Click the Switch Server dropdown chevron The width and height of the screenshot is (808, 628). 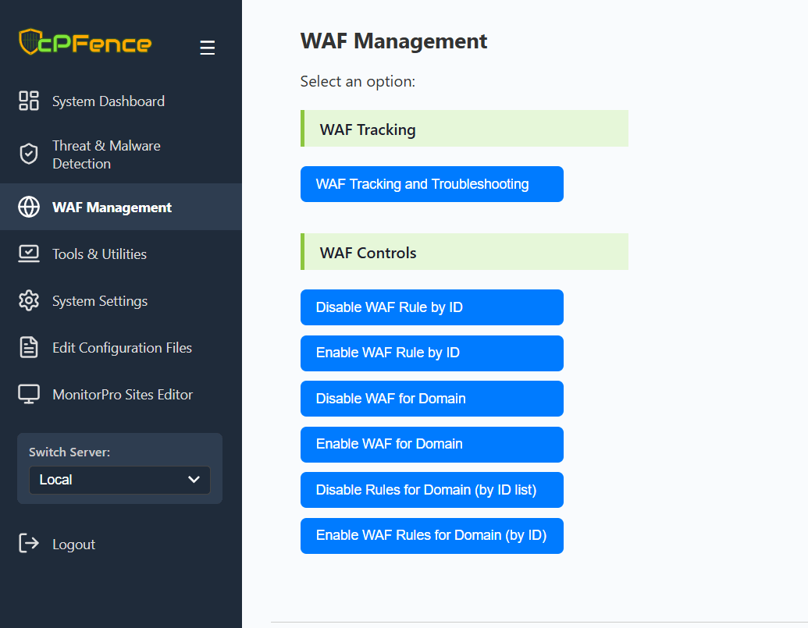194,480
